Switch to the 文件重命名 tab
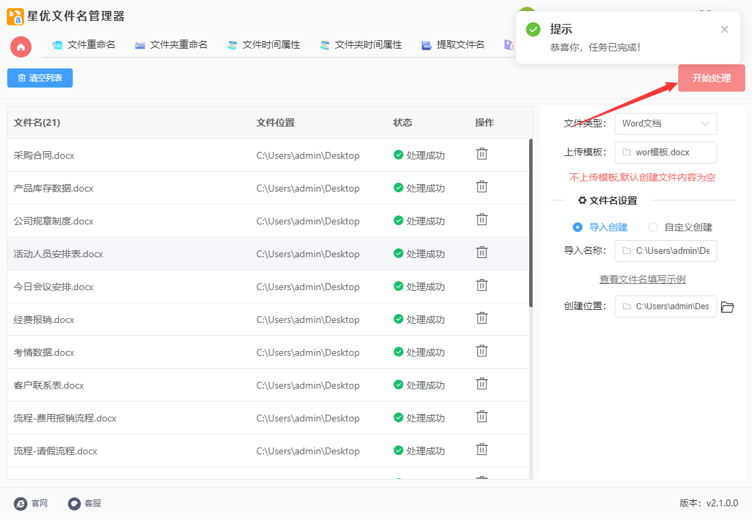The height and width of the screenshot is (520, 752). (x=83, y=45)
